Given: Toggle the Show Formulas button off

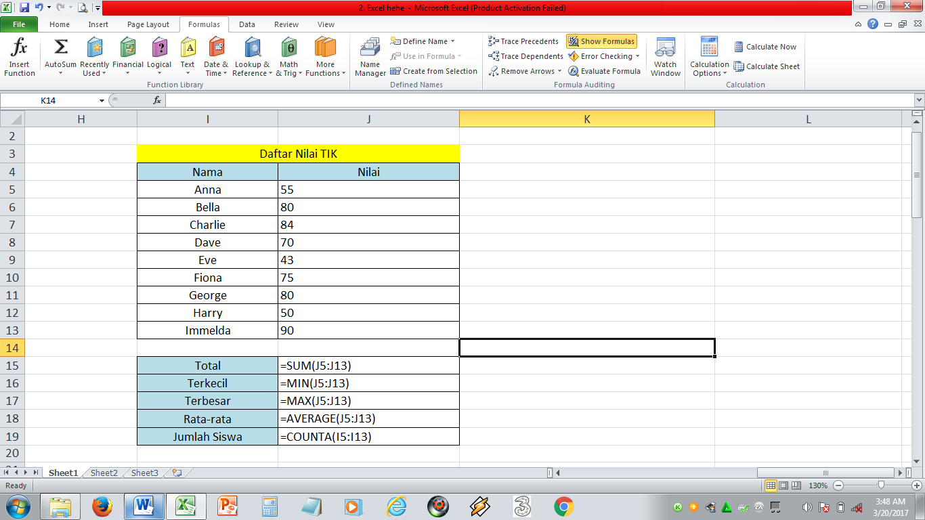Looking at the screenshot, I should click(x=601, y=41).
